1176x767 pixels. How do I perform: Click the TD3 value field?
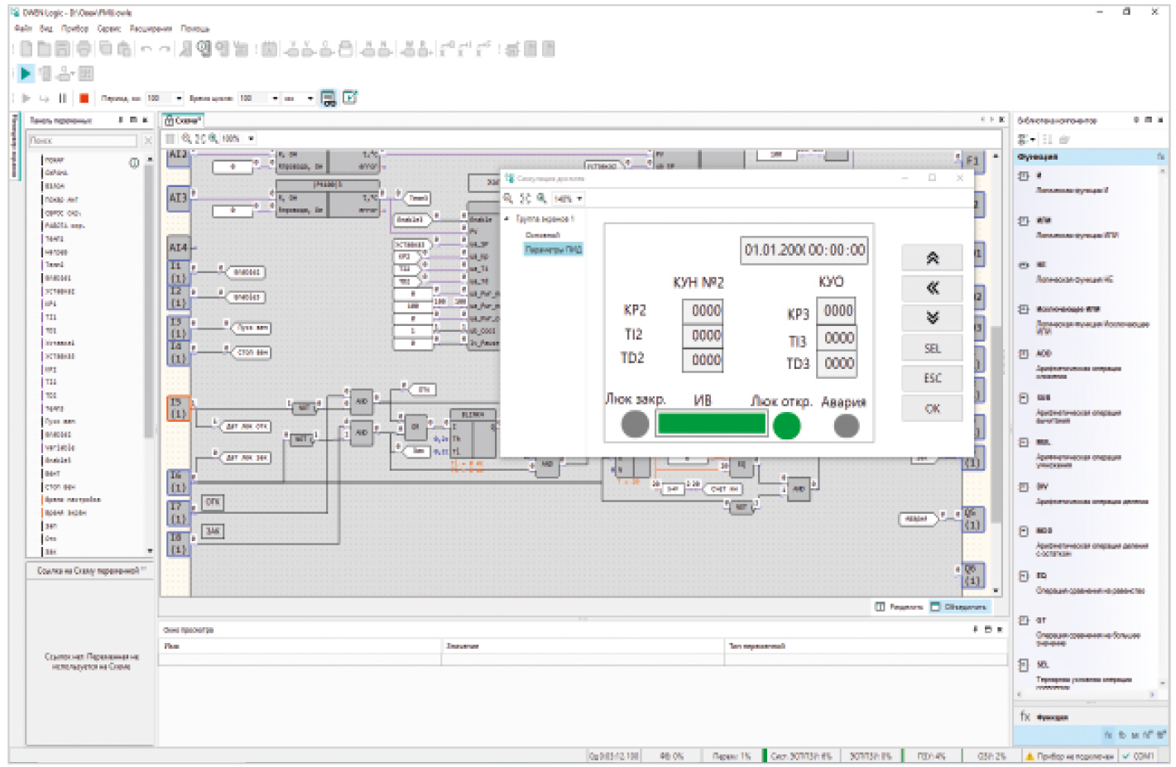837,363
